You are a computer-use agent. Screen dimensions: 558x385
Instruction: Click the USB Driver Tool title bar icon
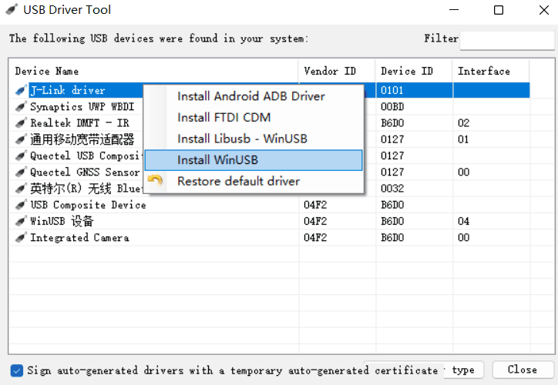[11, 10]
